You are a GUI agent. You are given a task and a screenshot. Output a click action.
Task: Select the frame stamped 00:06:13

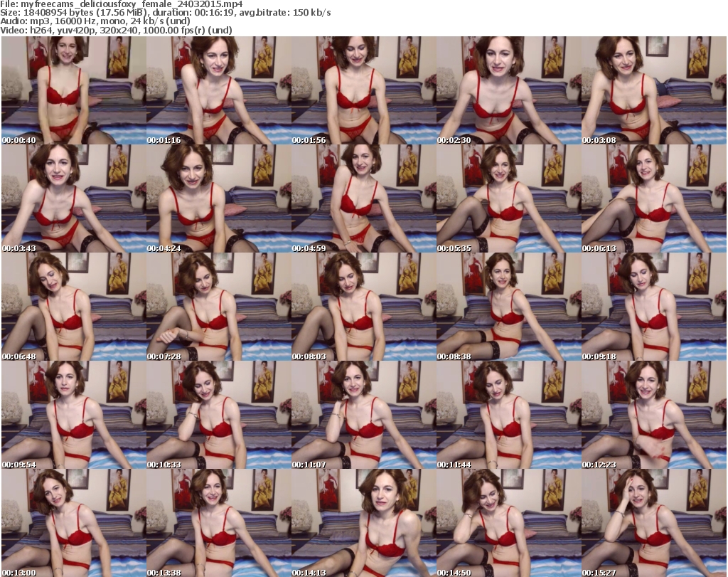point(654,198)
